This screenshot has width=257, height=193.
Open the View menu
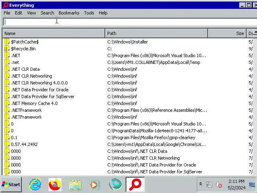click(x=31, y=13)
